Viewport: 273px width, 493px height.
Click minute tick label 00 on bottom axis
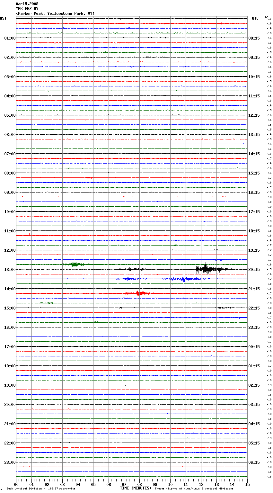pyautogui.click(x=16, y=484)
